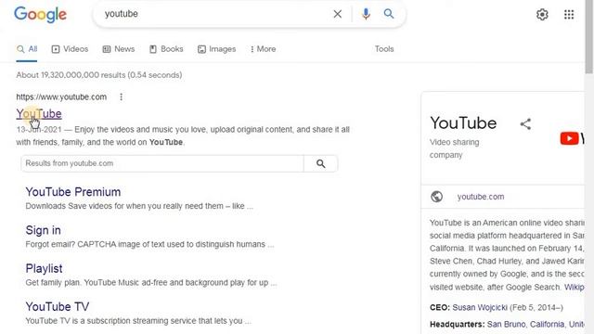
Task: Switch to the Videos tab
Action: click(70, 49)
